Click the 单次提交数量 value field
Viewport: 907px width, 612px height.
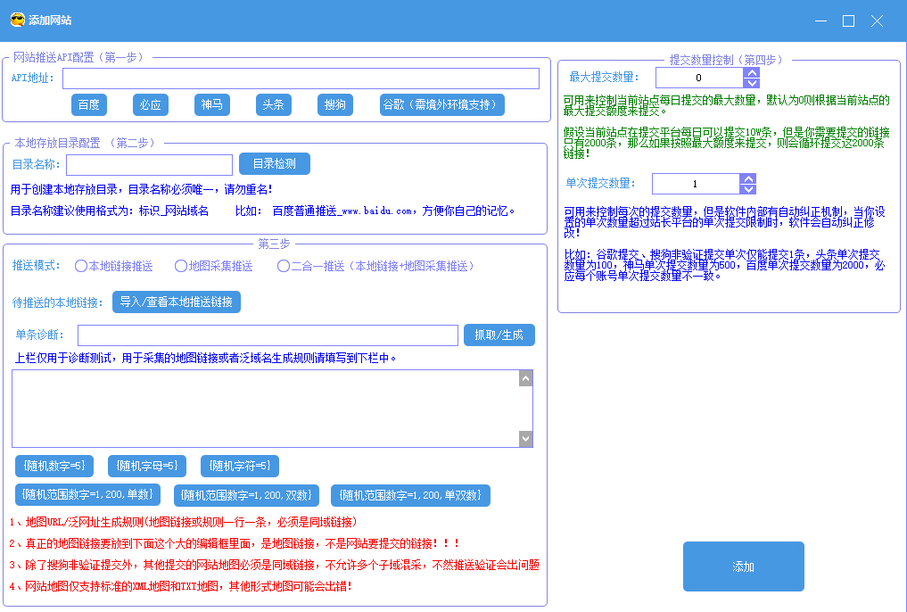pyautogui.click(x=696, y=184)
